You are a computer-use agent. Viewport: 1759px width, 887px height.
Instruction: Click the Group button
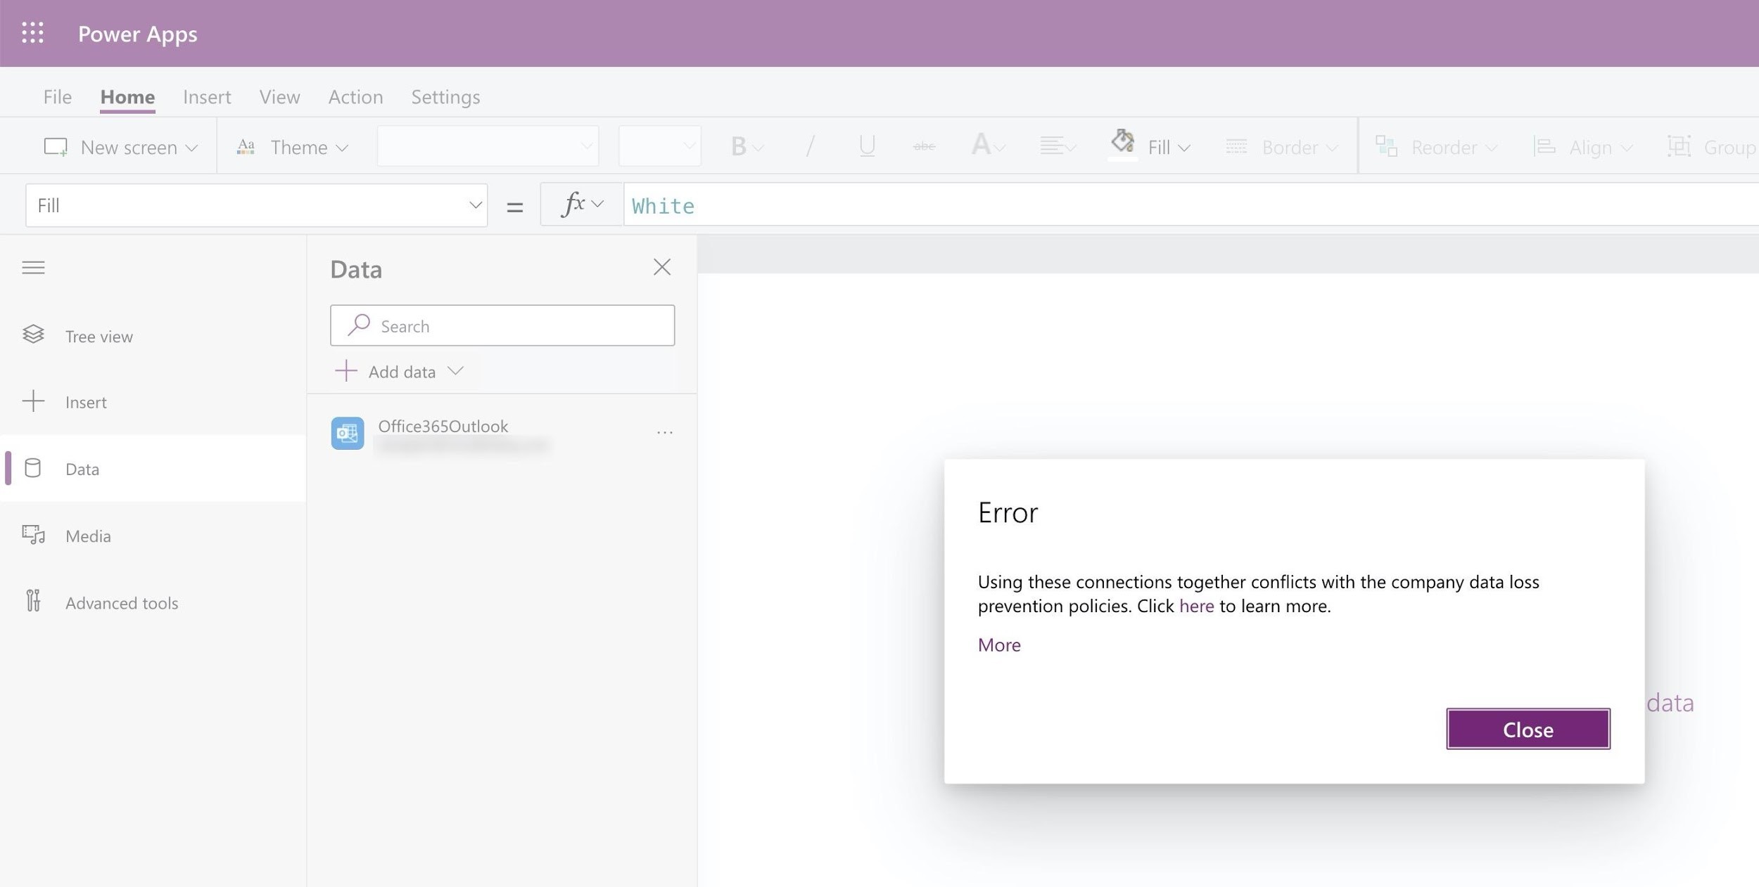pyautogui.click(x=1712, y=147)
